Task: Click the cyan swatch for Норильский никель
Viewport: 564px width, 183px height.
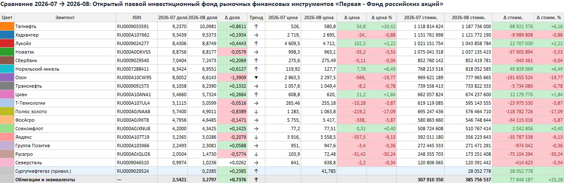Action: [x=7, y=69]
